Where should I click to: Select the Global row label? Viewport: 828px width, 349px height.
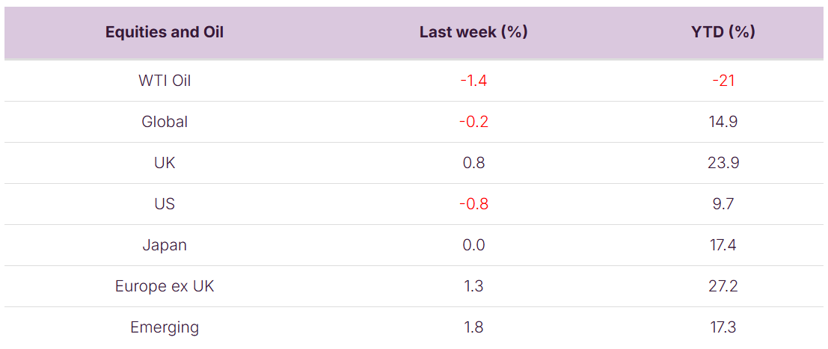point(165,122)
